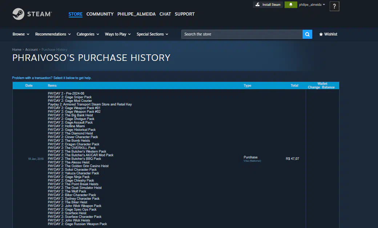Open the COMMUNITY menu

(100, 14)
